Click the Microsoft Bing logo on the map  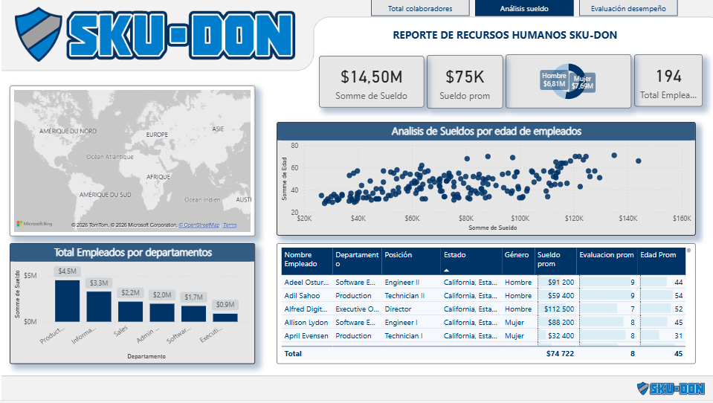click(x=34, y=224)
